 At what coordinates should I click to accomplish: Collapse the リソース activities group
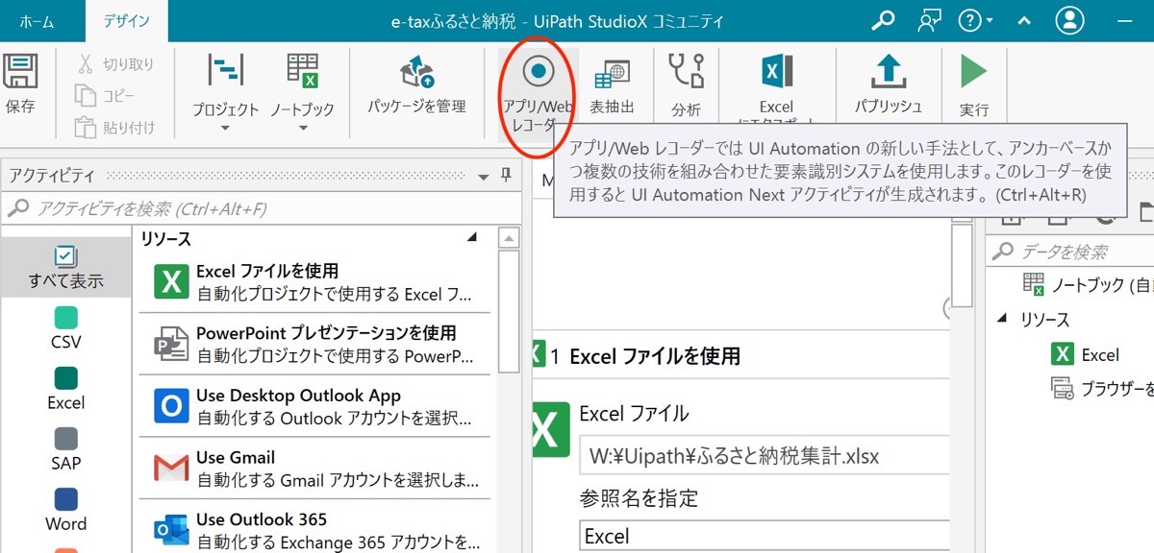click(x=471, y=237)
